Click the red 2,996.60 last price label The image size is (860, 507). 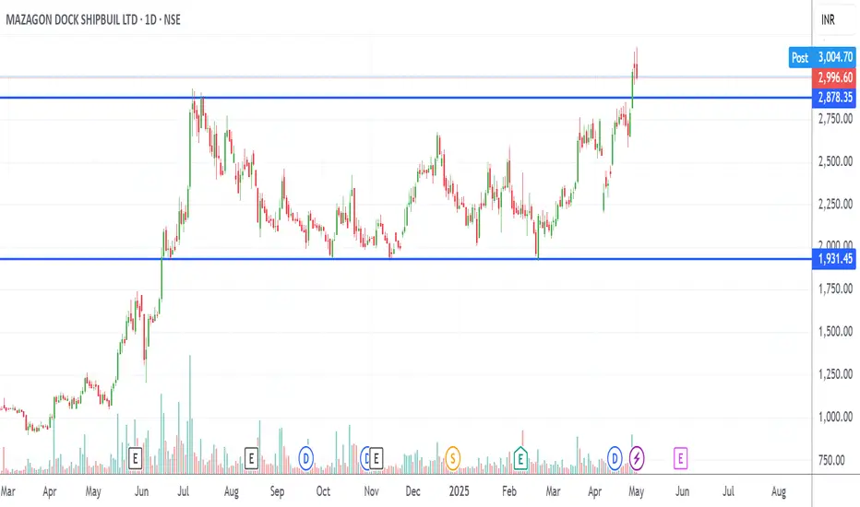pos(834,77)
